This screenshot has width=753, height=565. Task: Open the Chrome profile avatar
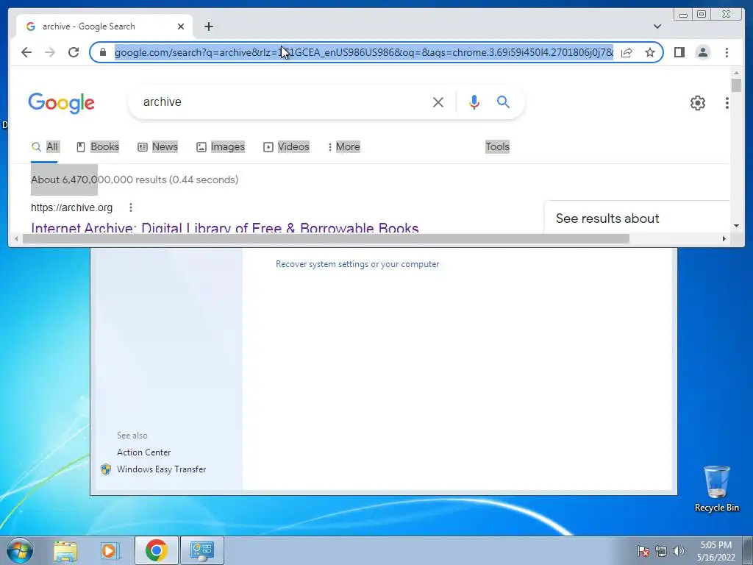702,52
